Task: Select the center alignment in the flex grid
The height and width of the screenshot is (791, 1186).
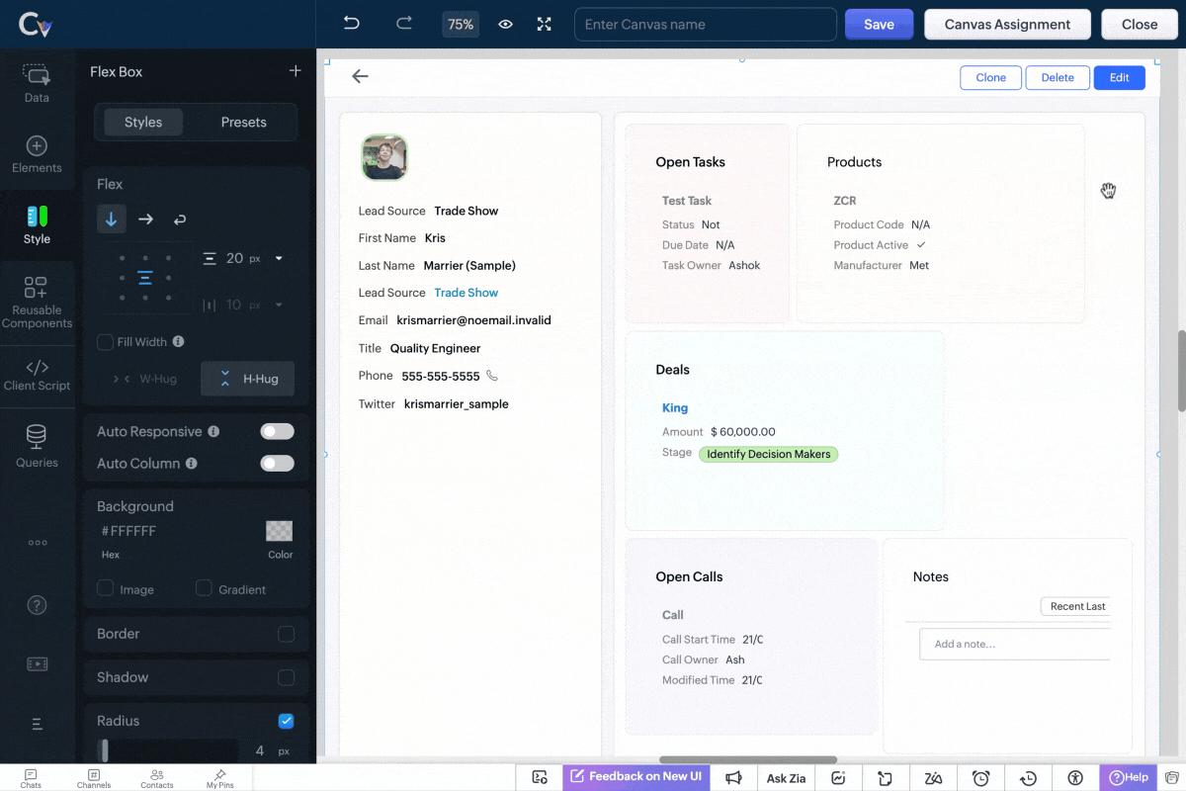Action: [145, 278]
